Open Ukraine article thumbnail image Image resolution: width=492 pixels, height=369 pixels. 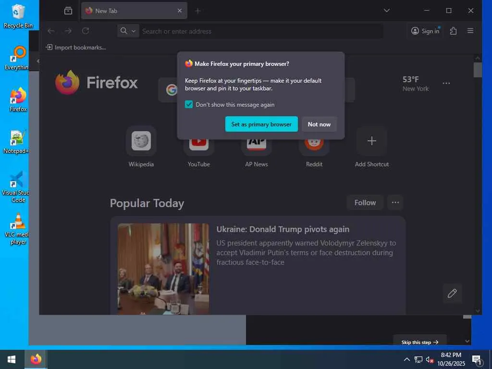163,269
